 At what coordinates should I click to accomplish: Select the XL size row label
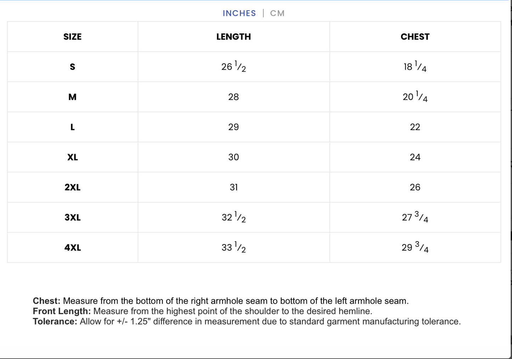[x=72, y=157]
